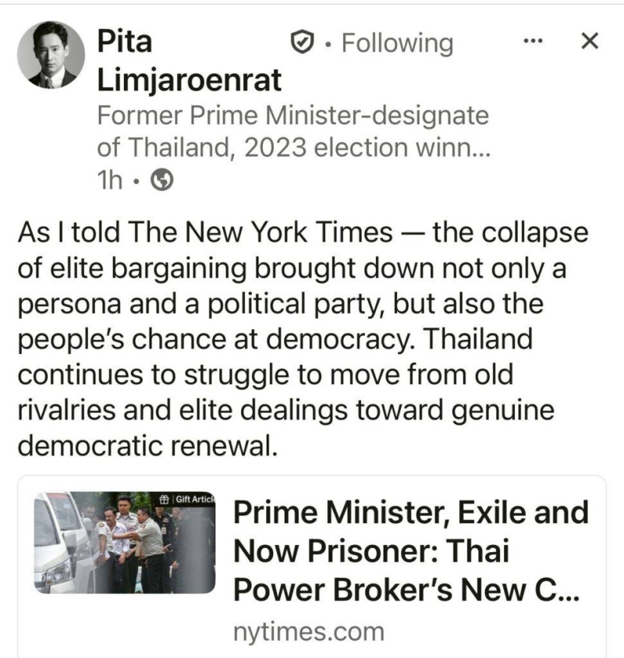Click the "1h" post timestamp

click(x=109, y=180)
